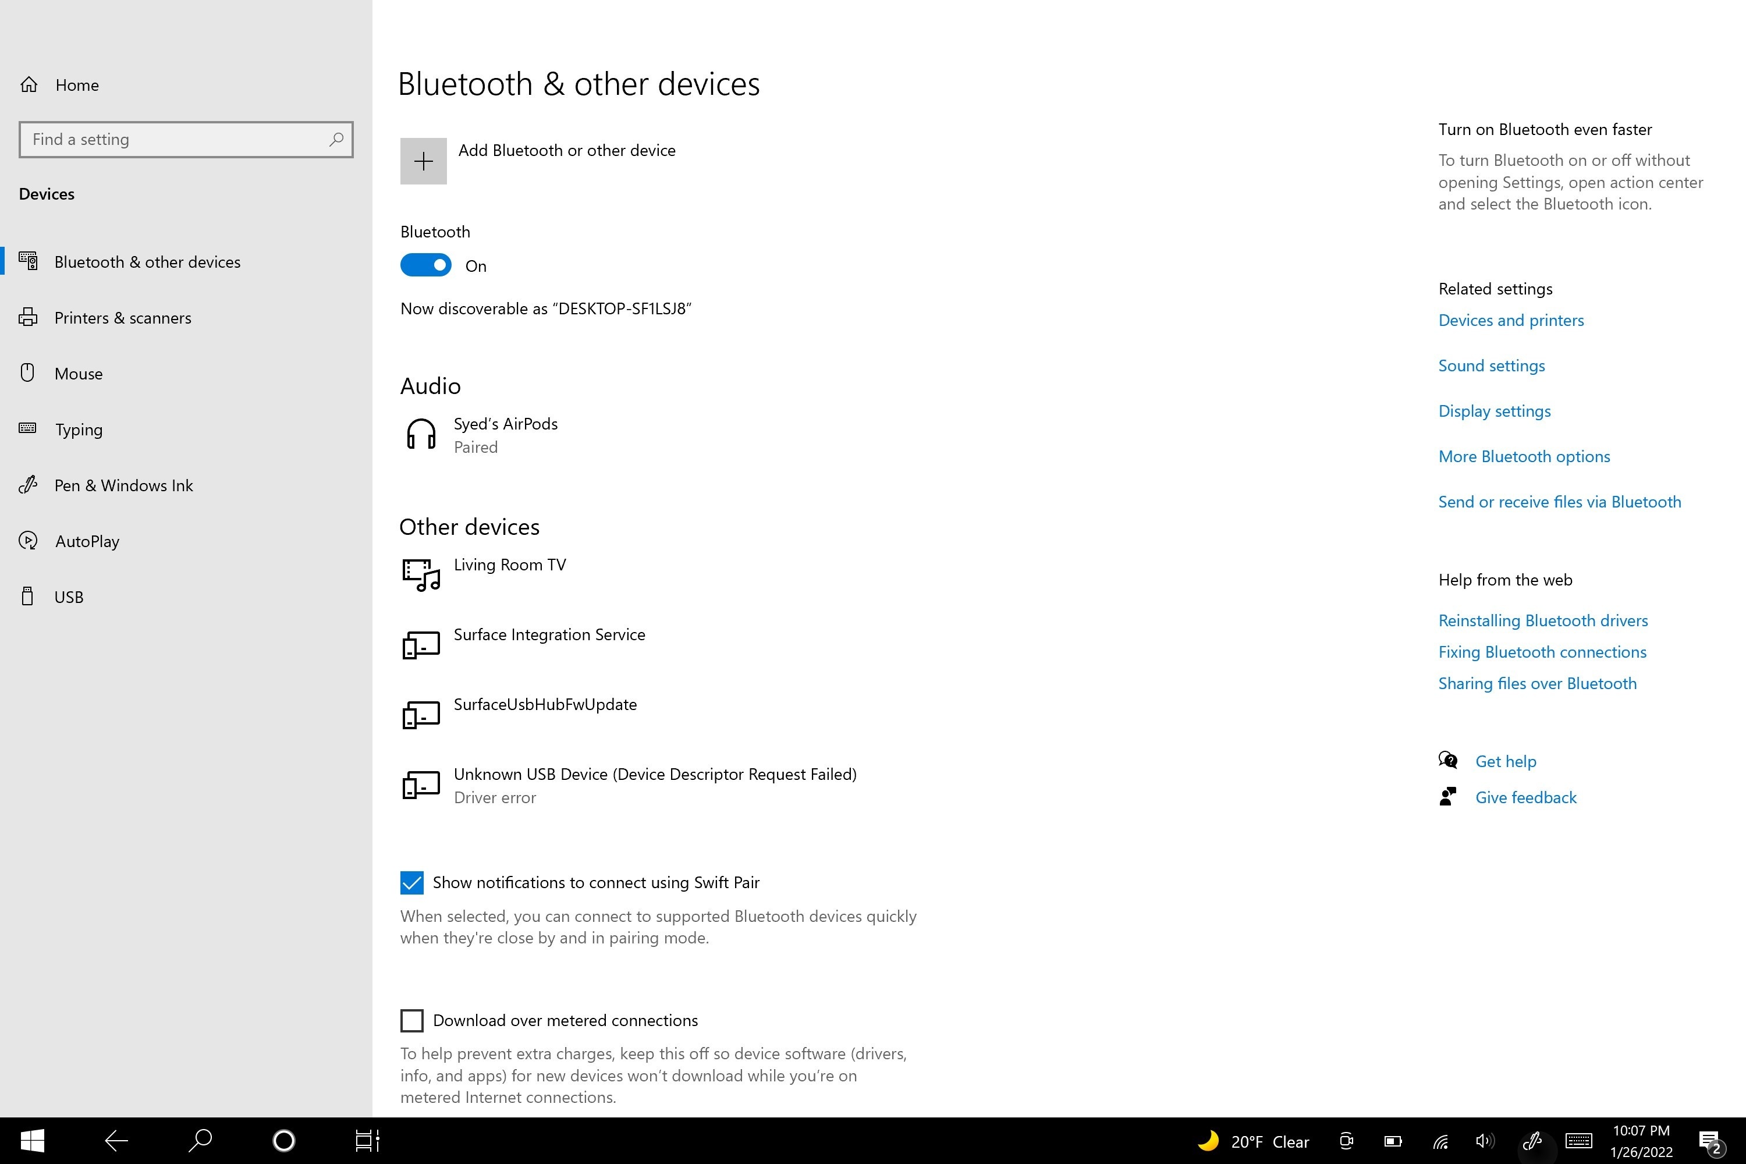Open Task View from the taskbar
The image size is (1746, 1164).
tap(367, 1140)
